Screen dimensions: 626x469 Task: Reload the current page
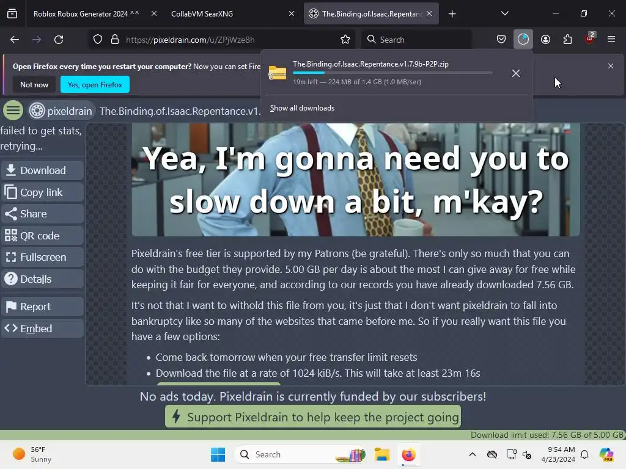pos(59,40)
